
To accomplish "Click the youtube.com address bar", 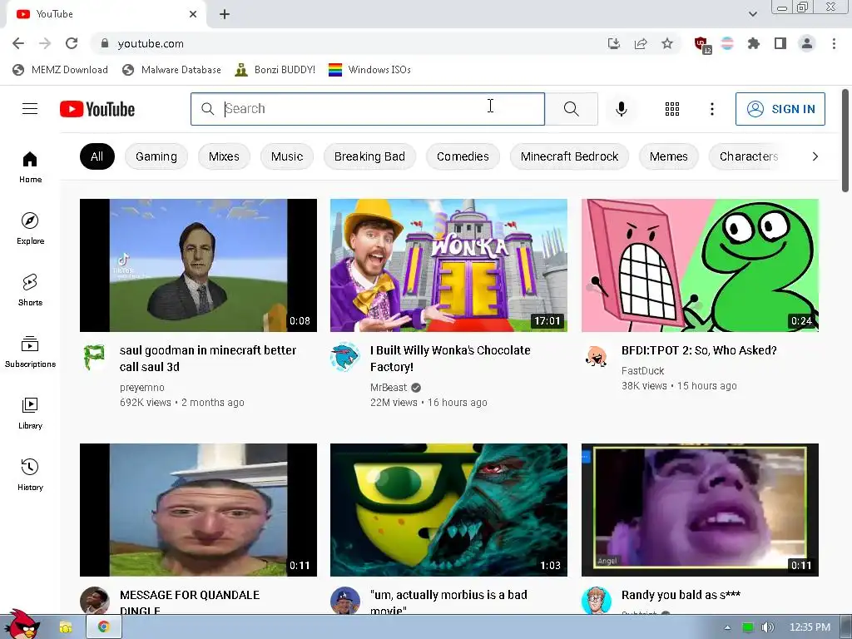I will pyautogui.click(x=348, y=43).
